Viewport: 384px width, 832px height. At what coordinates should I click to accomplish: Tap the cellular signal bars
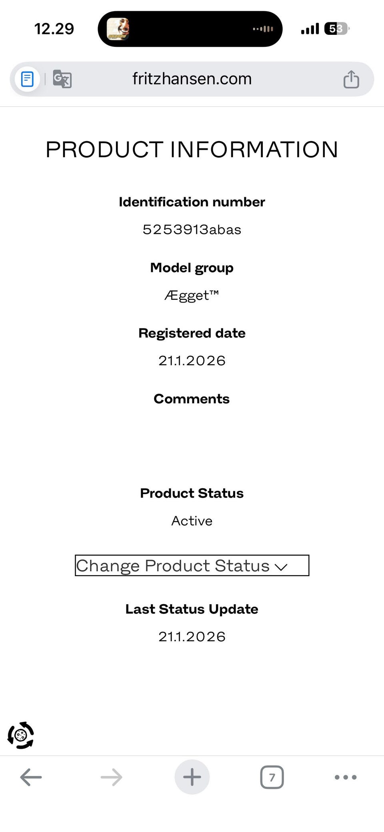[x=310, y=29]
